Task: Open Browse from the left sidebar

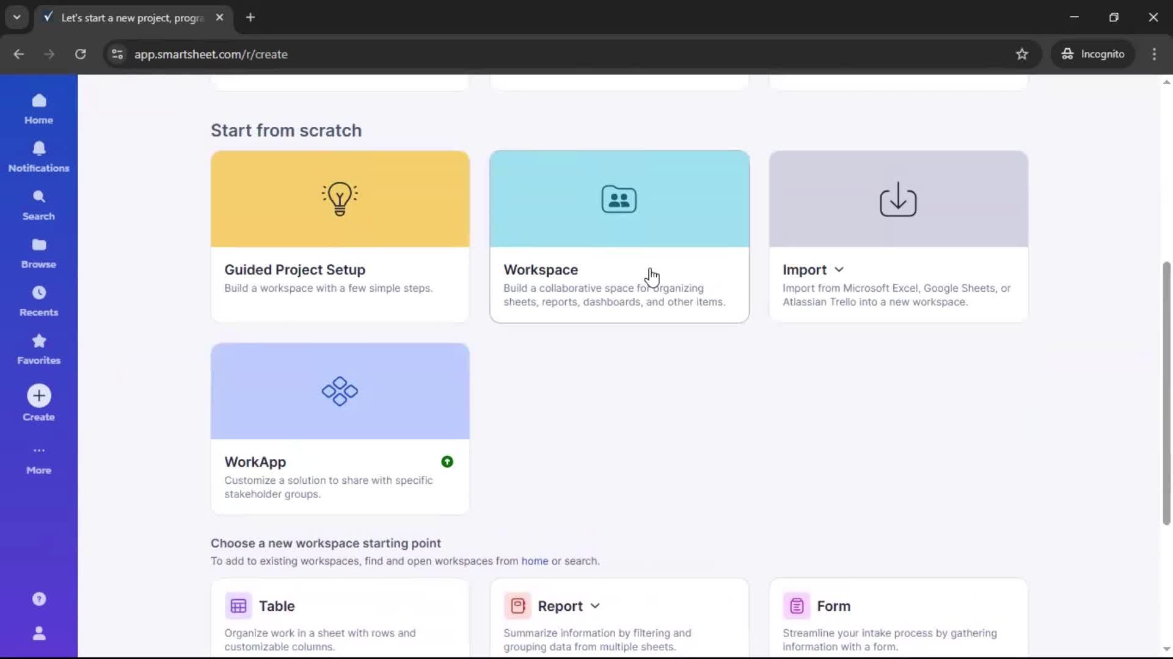Action: 38,251
